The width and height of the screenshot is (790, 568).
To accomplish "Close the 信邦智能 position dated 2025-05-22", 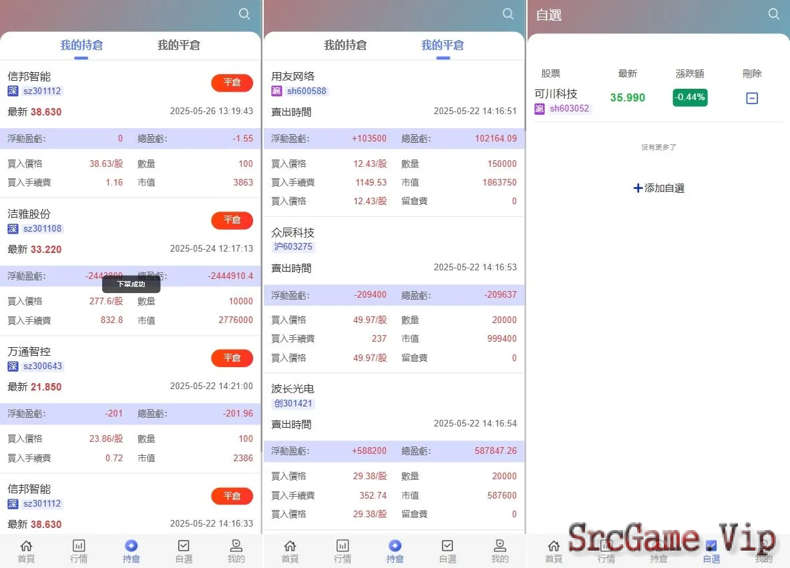I will pos(232,496).
